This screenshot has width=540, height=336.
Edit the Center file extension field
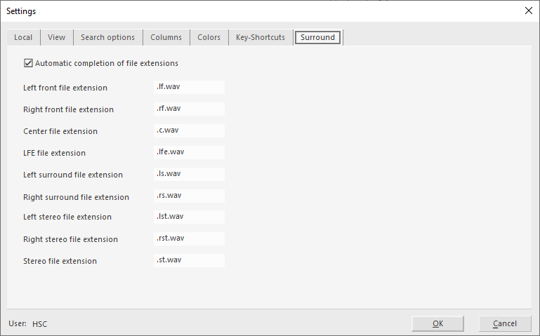[x=189, y=130]
